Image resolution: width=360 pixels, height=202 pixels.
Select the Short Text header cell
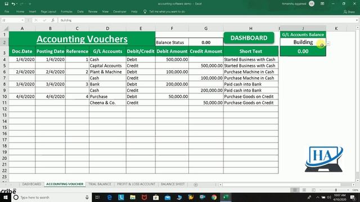(x=251, y=51)
